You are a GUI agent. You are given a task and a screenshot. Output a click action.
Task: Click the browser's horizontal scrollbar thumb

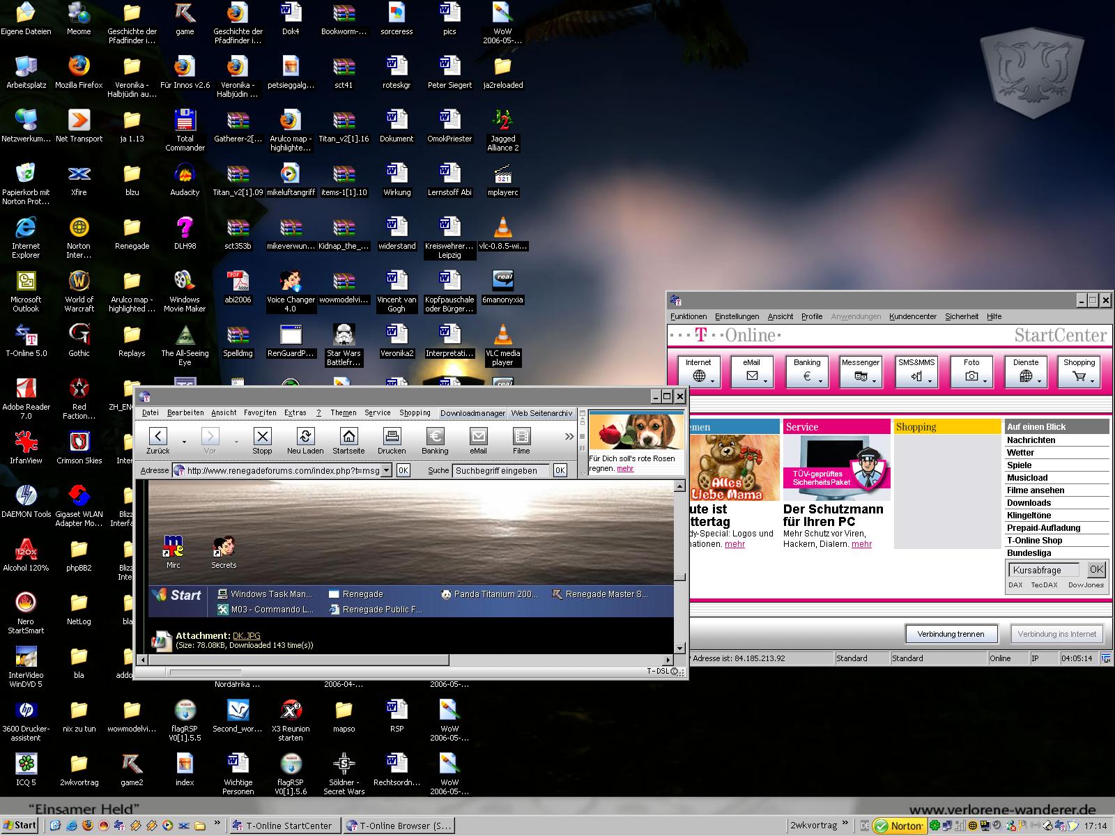[x=300, y=659]
